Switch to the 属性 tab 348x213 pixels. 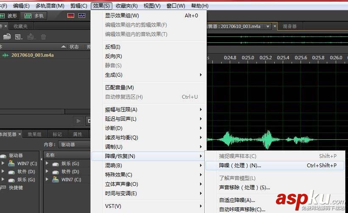coord(78,134)
